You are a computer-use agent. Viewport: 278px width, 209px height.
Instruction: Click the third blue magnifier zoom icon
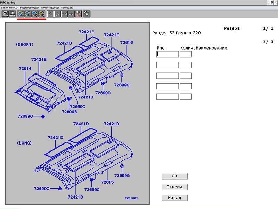pyautogui.click(x=34, y=14)
